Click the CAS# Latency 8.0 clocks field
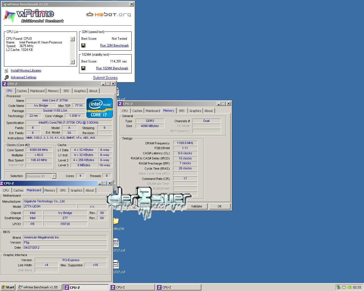This screenshot has width=364, height=291. [x=185, y=153]
